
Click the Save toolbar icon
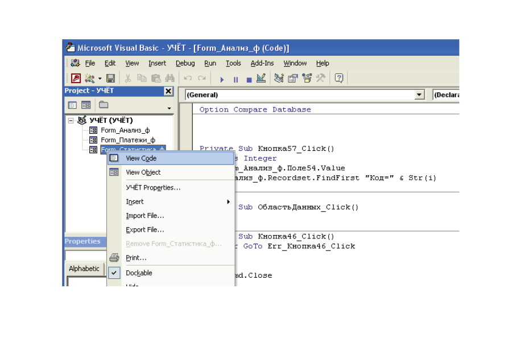110,78
